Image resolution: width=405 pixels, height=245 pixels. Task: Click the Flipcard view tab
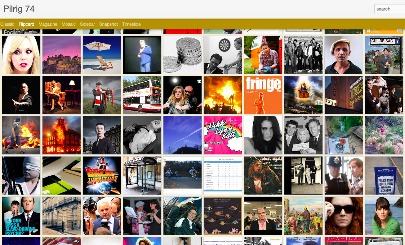(x=26, y=24)
